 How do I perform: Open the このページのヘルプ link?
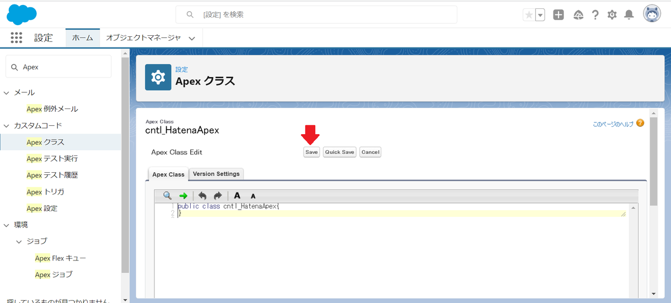tap(613, 125)
